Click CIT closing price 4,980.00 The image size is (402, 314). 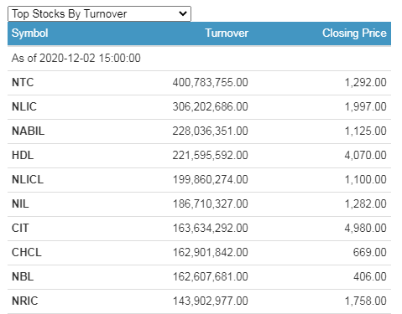tap(365, 229)
